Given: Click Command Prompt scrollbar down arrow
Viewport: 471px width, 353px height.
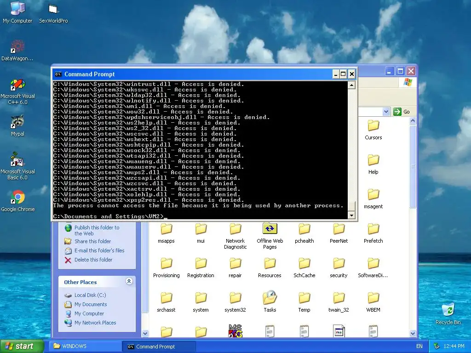Looking at the screenshot, I should pos(351,215).
